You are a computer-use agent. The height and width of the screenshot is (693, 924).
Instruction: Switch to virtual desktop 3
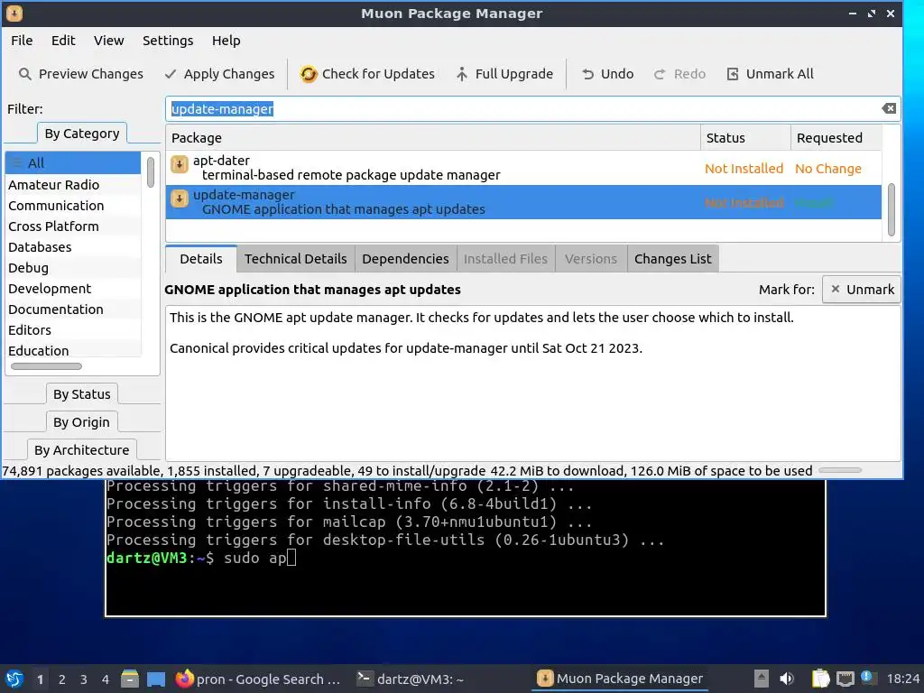pyautogui.click(x=84, y=679)
